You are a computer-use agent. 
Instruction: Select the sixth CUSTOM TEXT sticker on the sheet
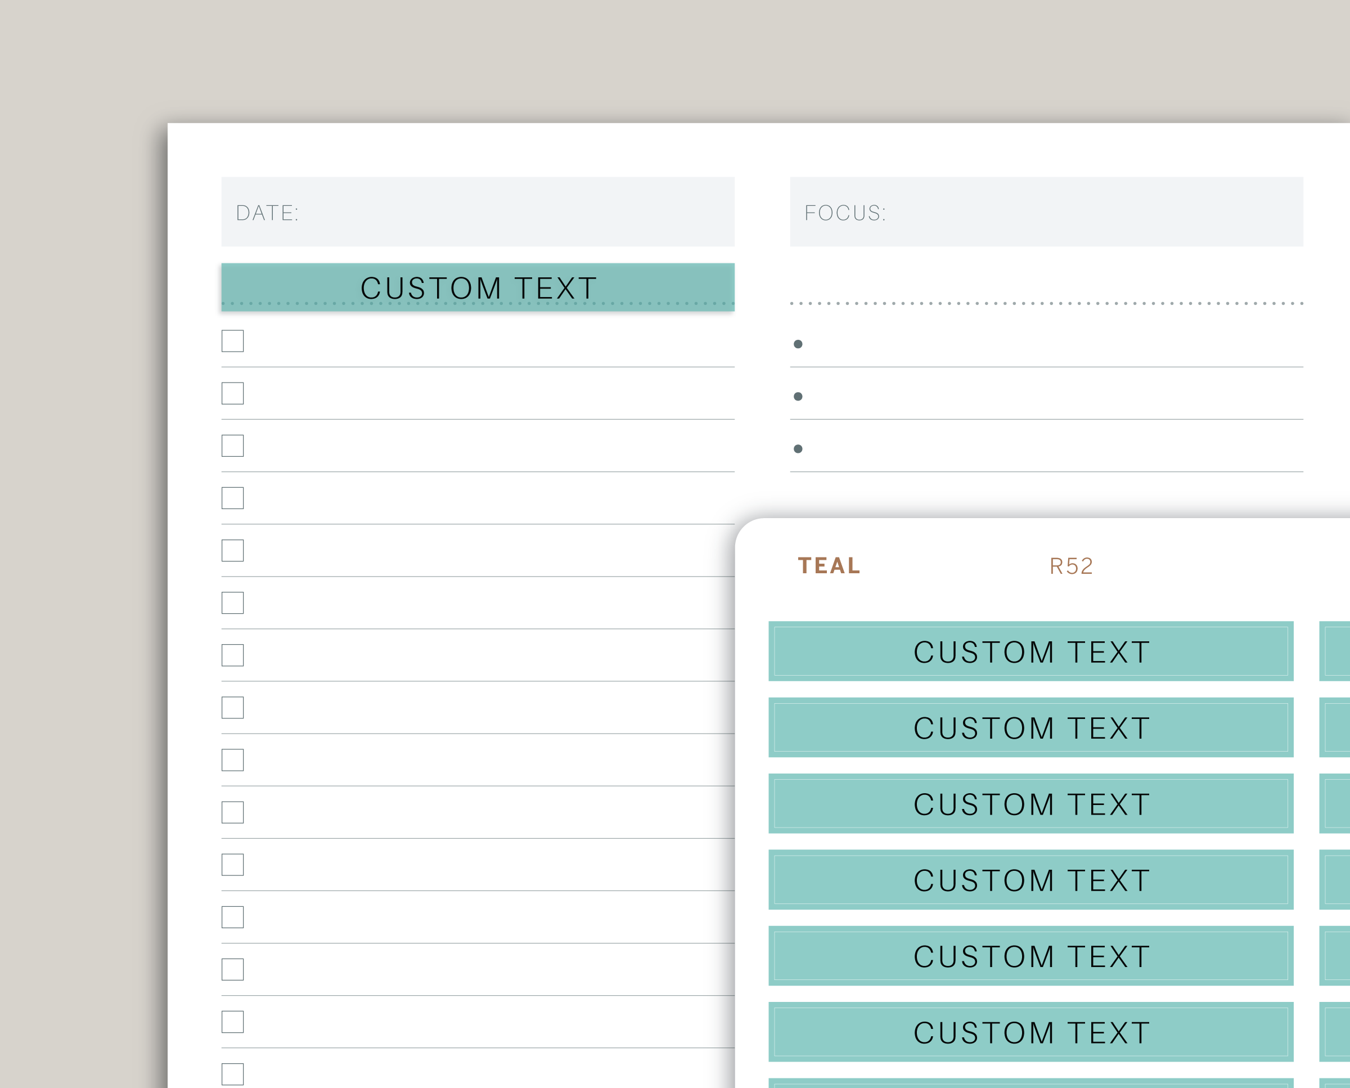pyautogui.click(x=1030, y=1032)
